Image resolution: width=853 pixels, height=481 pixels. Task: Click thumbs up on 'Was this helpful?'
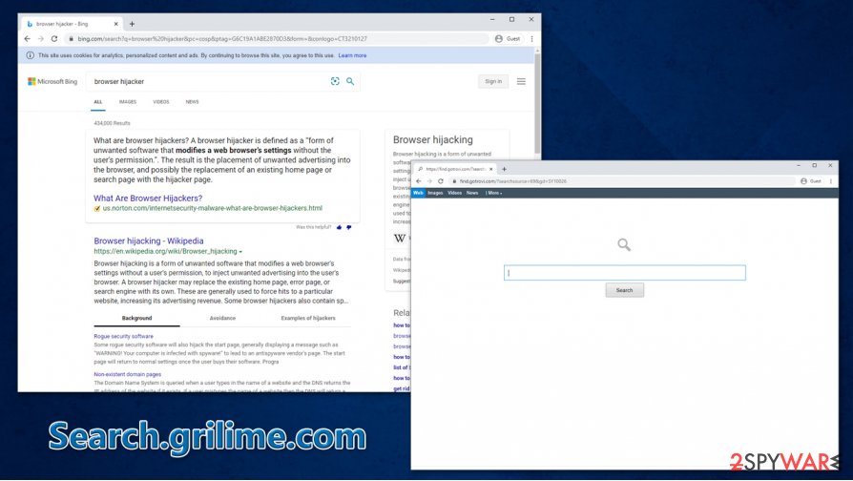pos(339,227)
